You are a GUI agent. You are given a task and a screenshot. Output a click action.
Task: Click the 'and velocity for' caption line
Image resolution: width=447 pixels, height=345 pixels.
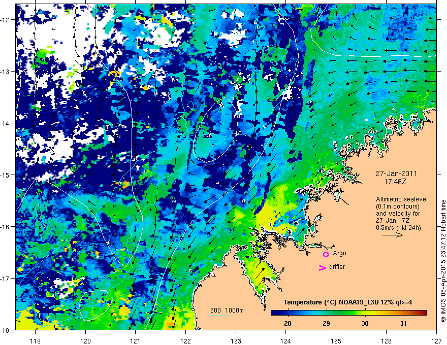pos(398,214)
